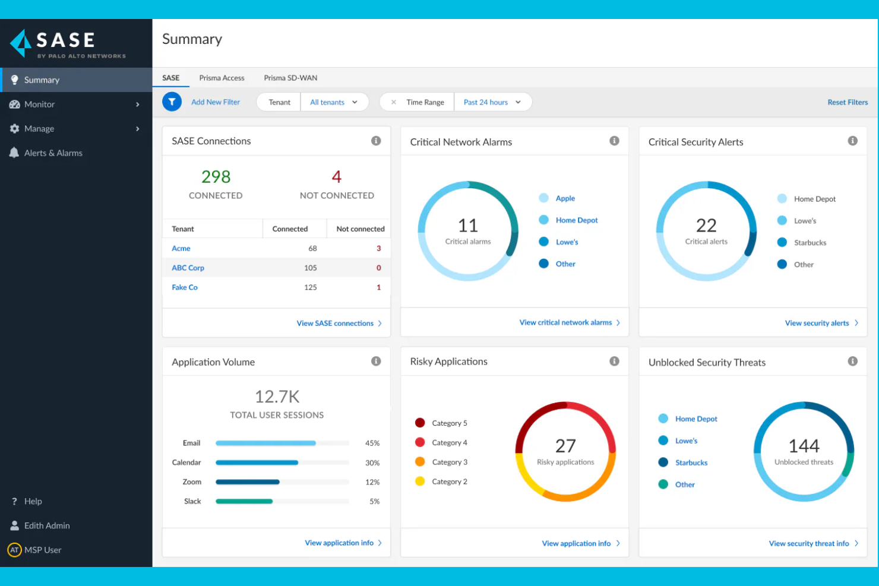Viewport: 879px width, 586px height.
Task: Click the Edith Admin user icon
Action: click(13, 525)
